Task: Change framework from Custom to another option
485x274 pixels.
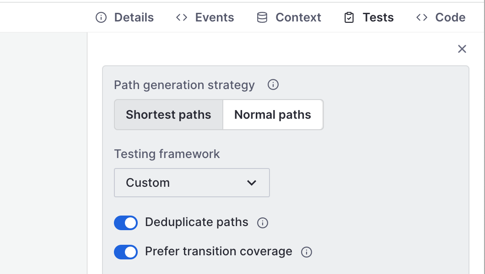Action: tap(192, 182)
